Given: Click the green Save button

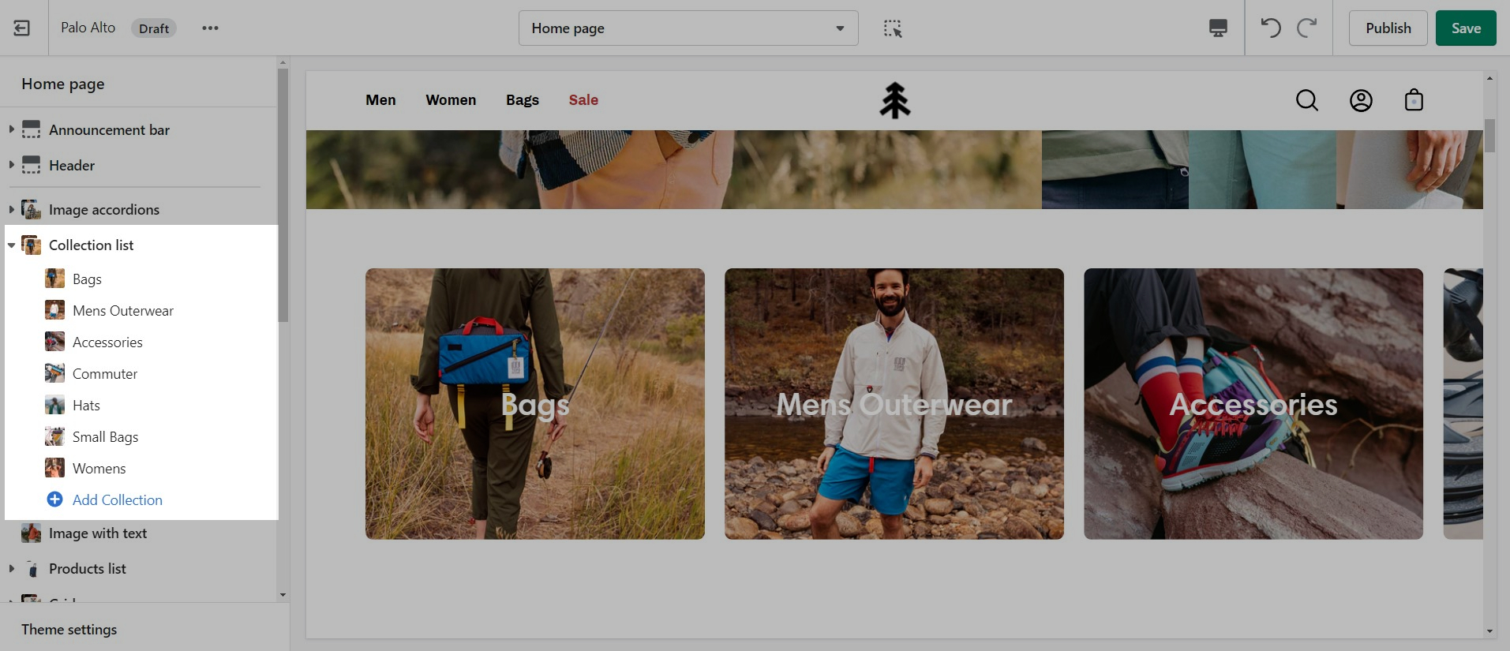Looking at the screenshot, I should click(x=1465, y=28).
